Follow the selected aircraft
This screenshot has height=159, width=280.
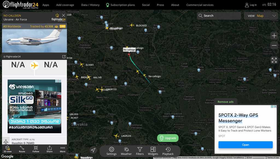click(x=36, y=149)
